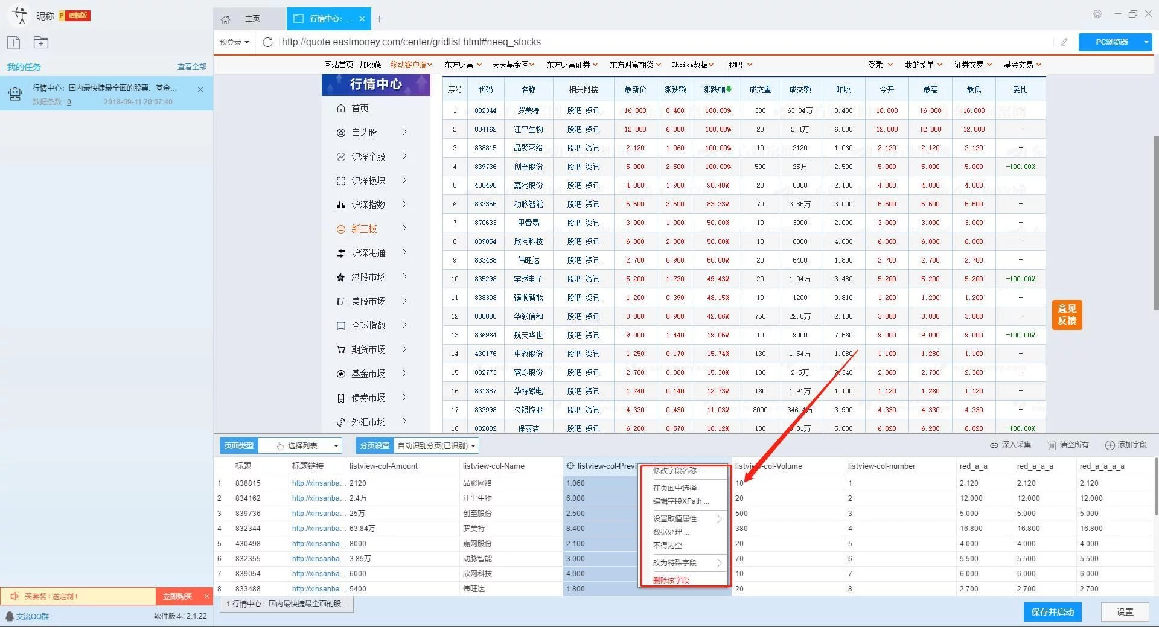Close the 行情中心 browser tab
The height and width of the screenshot is (627, 1159).
(362, 19)
